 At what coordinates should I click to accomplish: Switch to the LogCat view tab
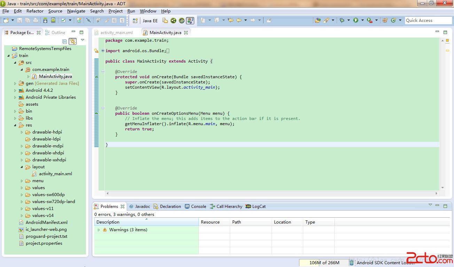259,207
